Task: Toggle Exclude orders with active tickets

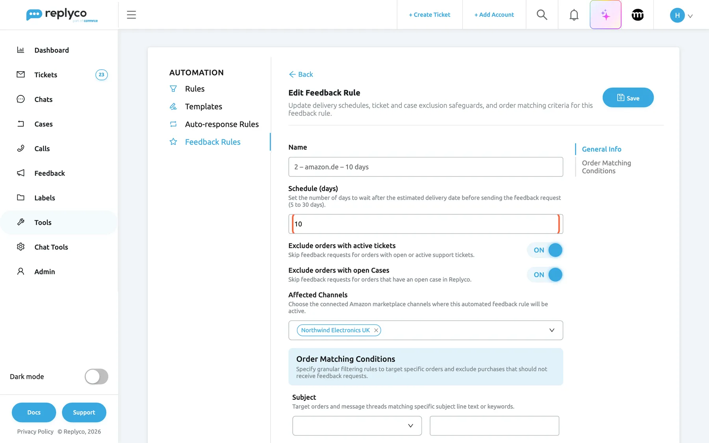Action: click(545, 250)
